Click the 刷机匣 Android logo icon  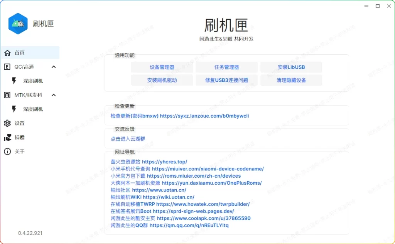pyautogui.click(x=18, y=24)
